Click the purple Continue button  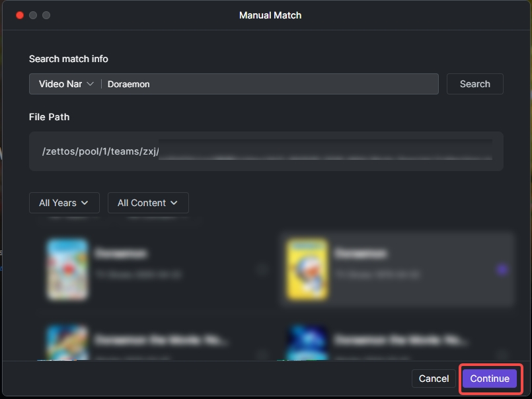(x=490, y=379)
